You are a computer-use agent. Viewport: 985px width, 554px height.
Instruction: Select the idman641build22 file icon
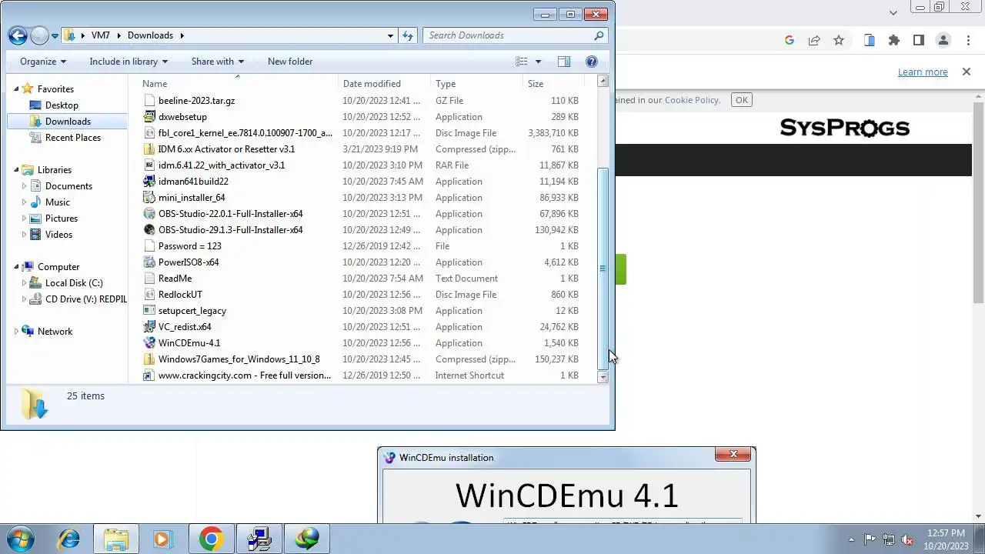(x=150, y=182)
